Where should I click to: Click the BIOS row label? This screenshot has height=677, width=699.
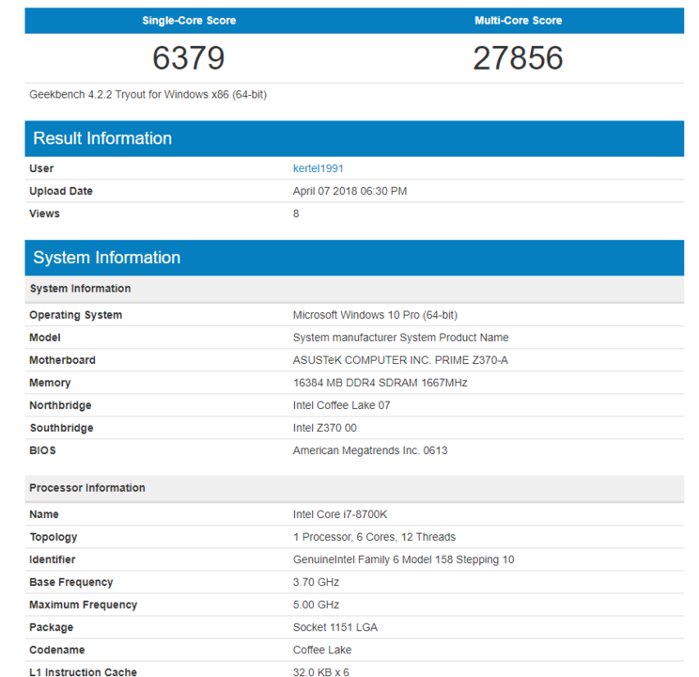43,450
